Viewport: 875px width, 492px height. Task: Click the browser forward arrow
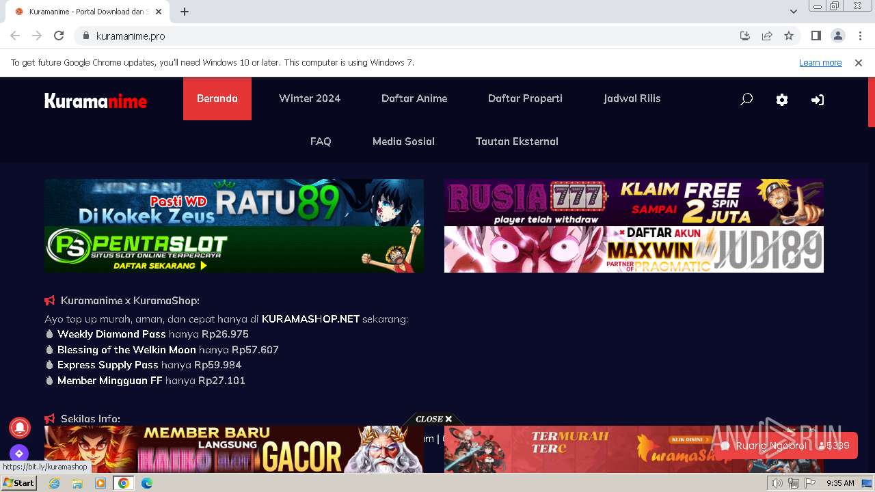[x=37, y=36]
